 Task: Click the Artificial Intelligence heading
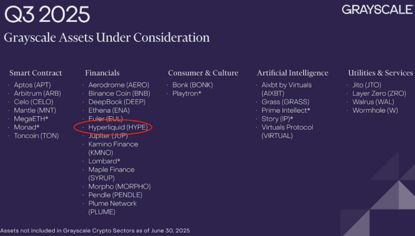[292, 73]
